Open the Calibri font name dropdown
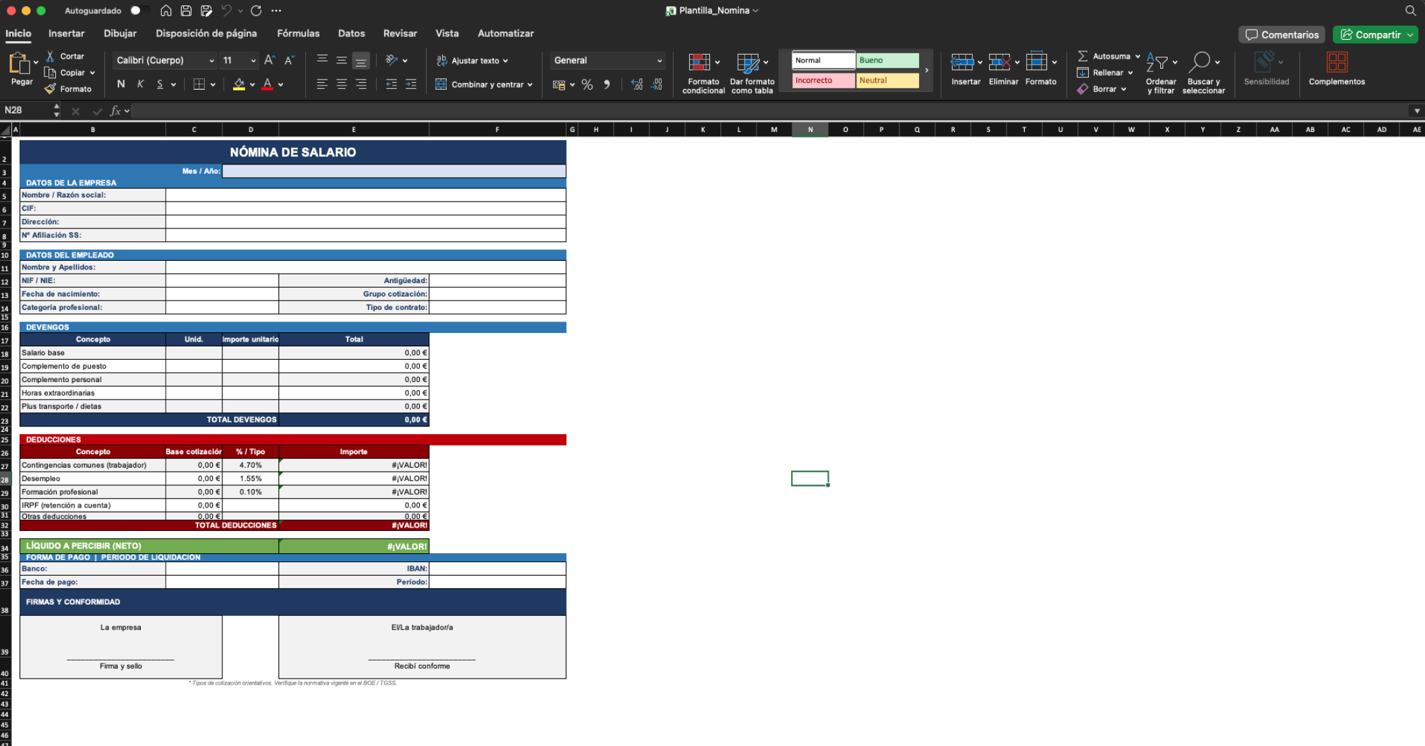This screenshot has height=746, width=1425. click(211, 61)
